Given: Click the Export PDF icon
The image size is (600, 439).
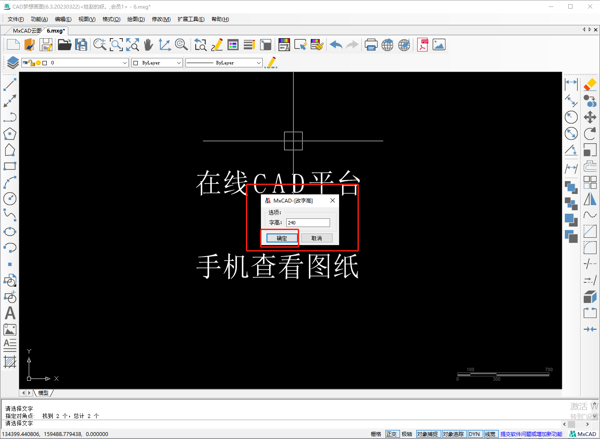Looking at the screenshot, I should (x=423, y=45).
